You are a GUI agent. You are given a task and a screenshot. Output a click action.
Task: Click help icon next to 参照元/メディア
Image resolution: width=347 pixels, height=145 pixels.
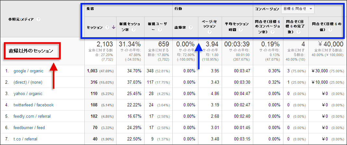[x=39, y=19]
